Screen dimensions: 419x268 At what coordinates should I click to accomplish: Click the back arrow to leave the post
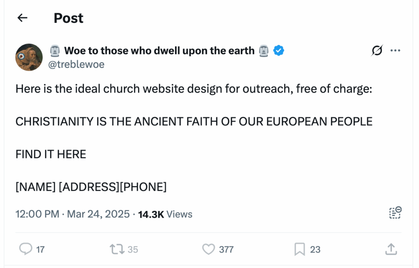click(x=22, y=18)
